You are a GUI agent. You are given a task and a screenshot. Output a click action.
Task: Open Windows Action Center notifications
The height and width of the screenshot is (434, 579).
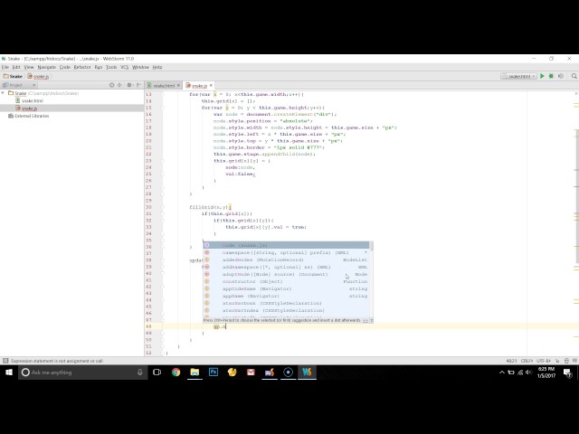pos(568,373)
